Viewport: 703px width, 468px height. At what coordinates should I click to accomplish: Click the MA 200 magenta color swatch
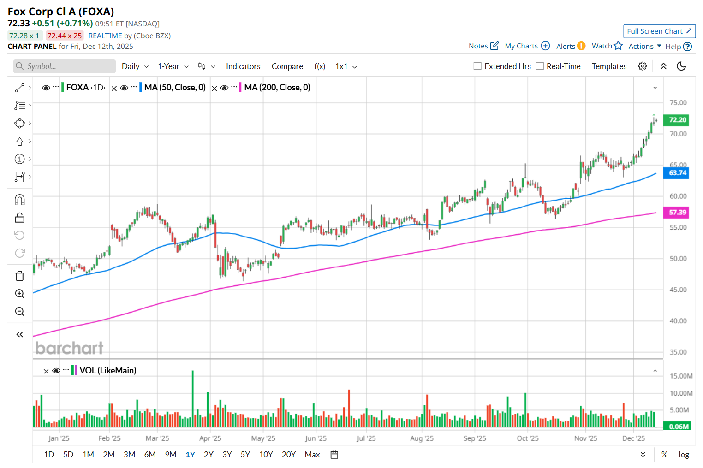[240, 88]
